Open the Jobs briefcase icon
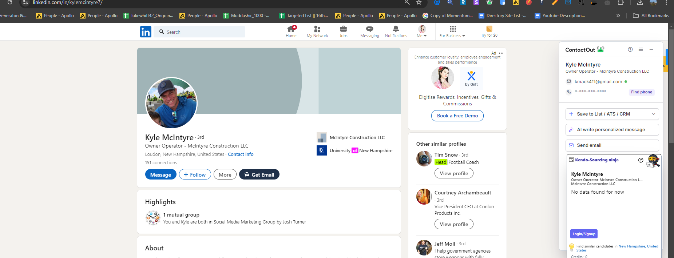674x258 pixels. 343,31
